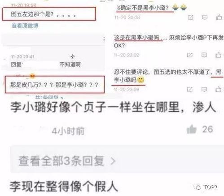Open 查看原微博 link
224x196 pixels.
coord(25,26)
